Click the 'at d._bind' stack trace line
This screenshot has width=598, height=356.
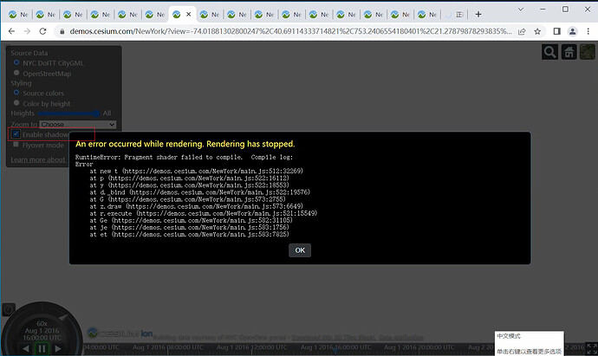coord(200,192)
